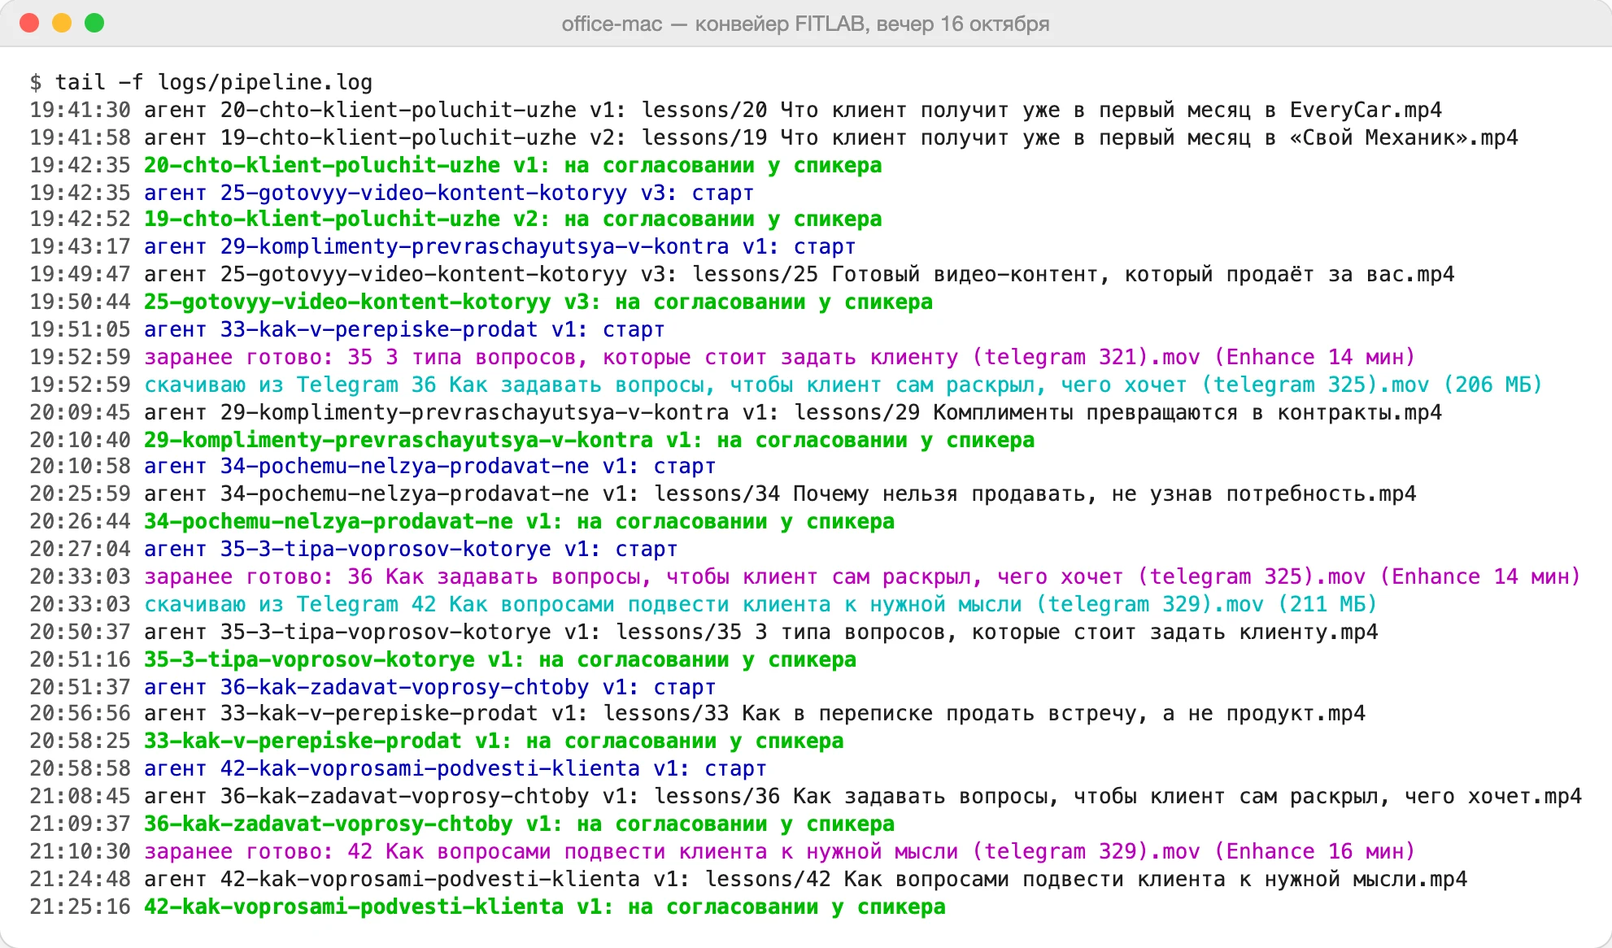Image resolution: width=1612 pixels, height=948 pixels.
Task: Click blue line агент 34-pochemu-nelzya-prodavat-ne v1: старт
Action: 373,466
